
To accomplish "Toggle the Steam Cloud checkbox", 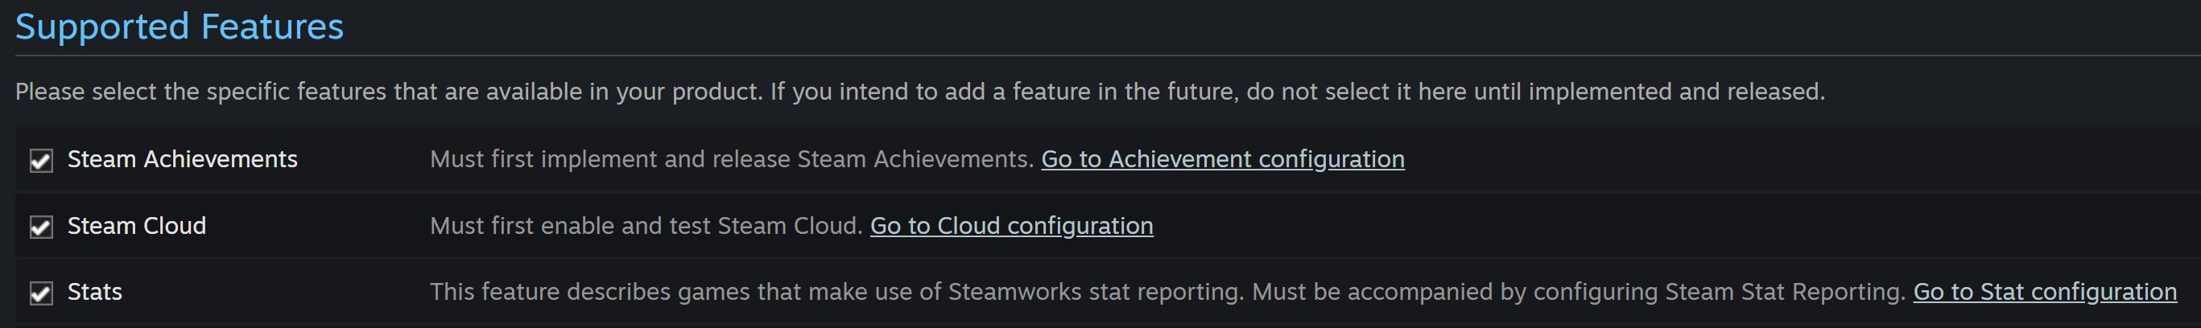I will coord(41,228).
